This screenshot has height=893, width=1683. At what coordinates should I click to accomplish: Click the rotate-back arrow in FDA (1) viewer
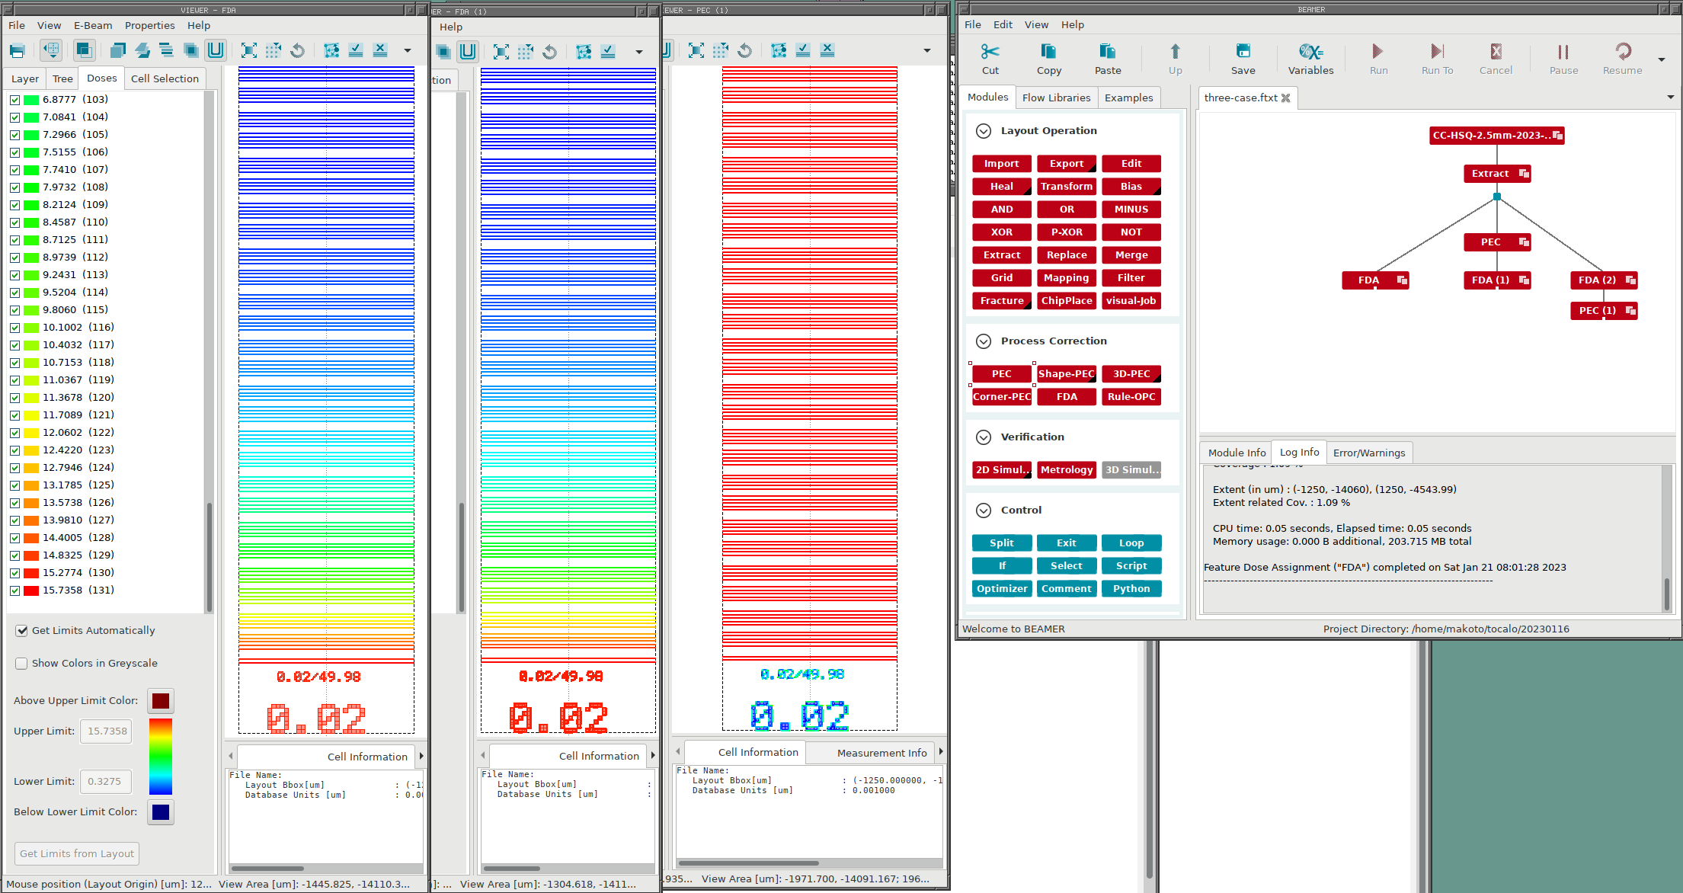point(549,52)
